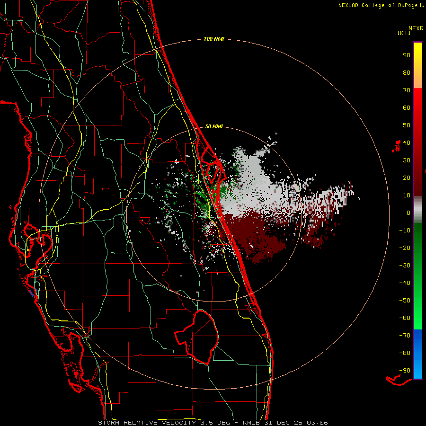The image size is (426, 426).
Task: Click the positive 50 scale value
Action: (x=407, y=125)
